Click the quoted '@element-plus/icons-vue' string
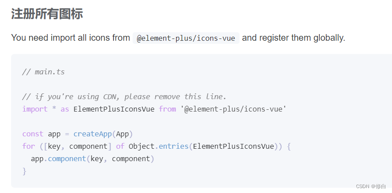This screenshot has width=392, height=193. 234,109
